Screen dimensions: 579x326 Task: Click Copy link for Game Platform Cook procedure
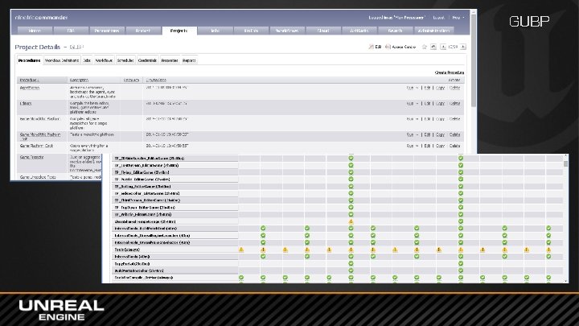click(440, 146)
